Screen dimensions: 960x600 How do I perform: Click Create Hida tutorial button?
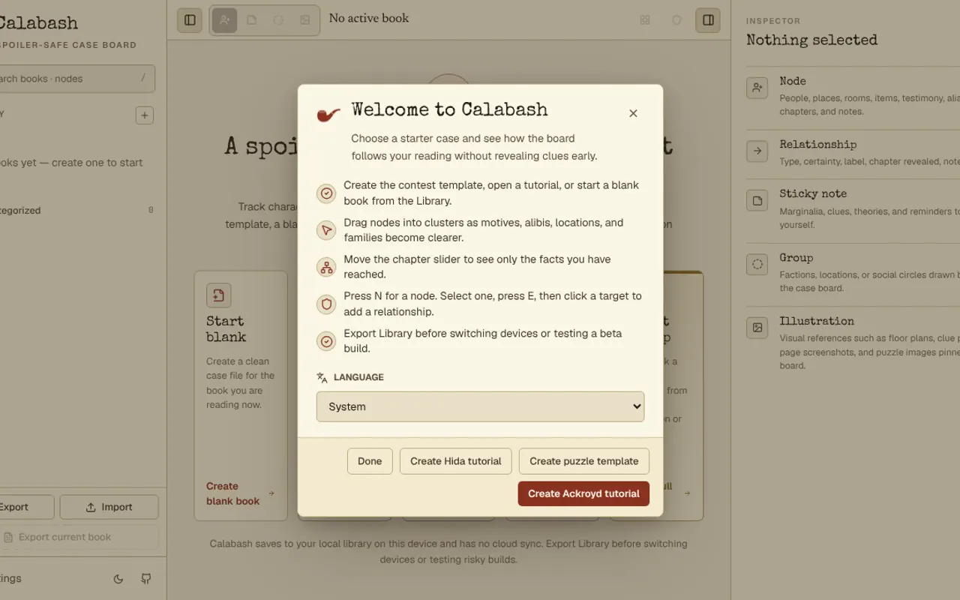tap(456, 461)
